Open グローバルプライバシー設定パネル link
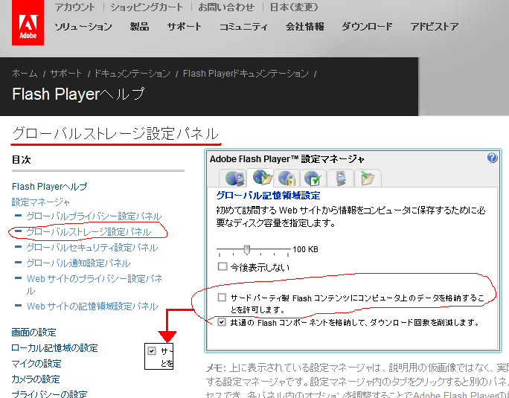Screen dimensions: 509x398 click(94, 216)
